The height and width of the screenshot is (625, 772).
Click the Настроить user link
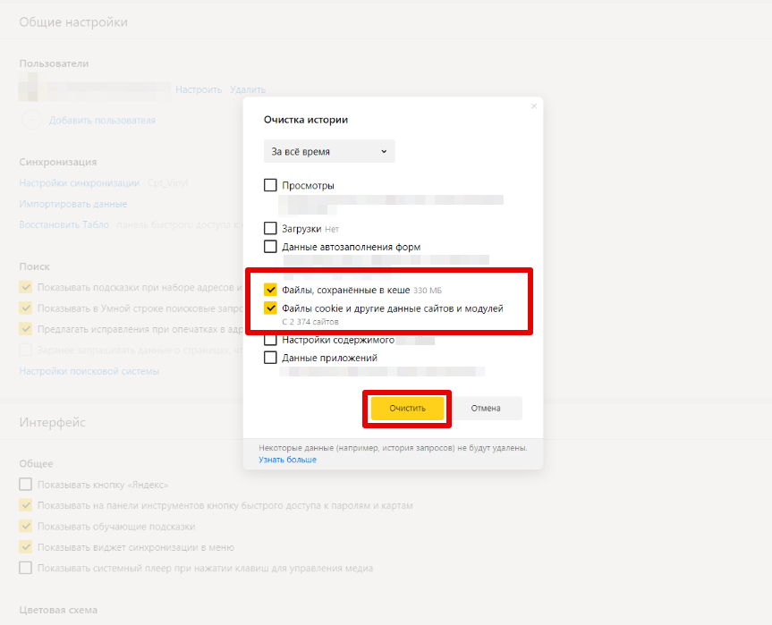[x=199, y=89]
